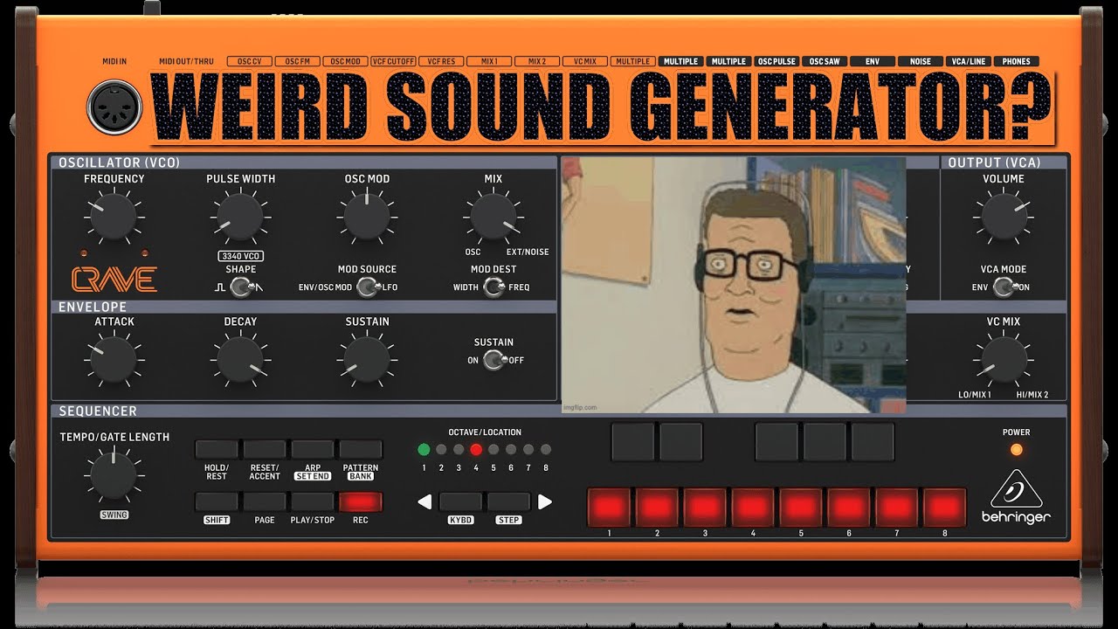Click octave LED number 6

[x=511, y=450]
